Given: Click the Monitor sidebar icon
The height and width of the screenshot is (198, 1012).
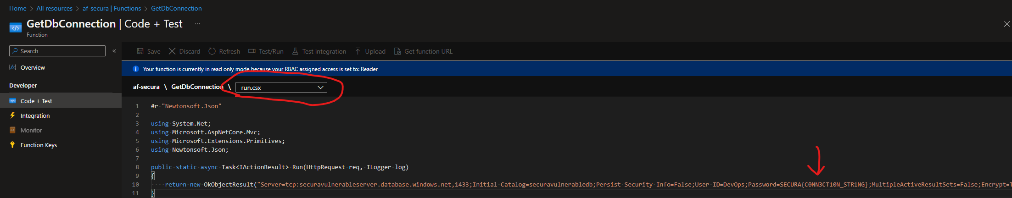Looking at the screenshot, I should coord(13,130).
